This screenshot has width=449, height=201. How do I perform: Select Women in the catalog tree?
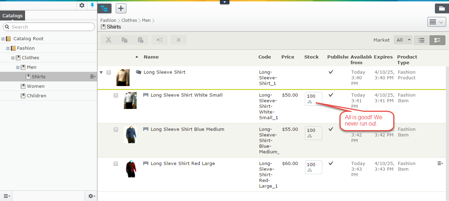(x=36, y=86)
